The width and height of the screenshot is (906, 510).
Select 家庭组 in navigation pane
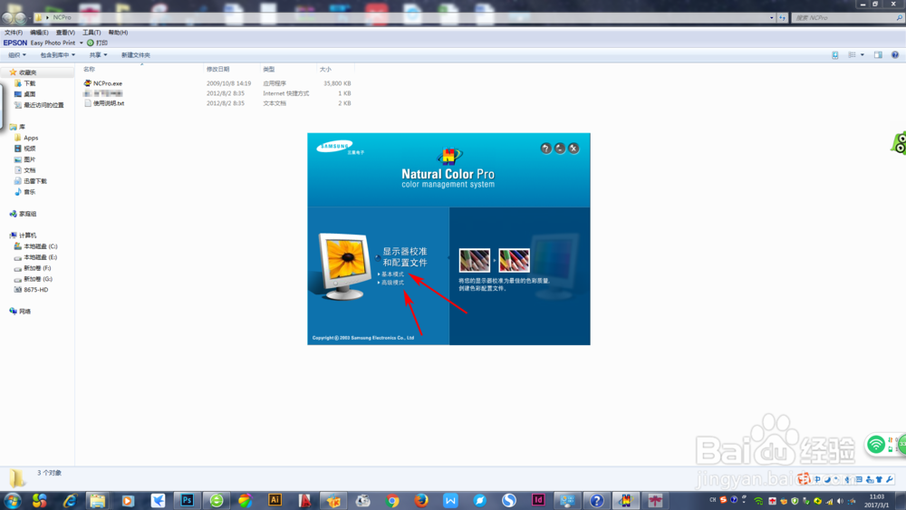pos(27,214)
